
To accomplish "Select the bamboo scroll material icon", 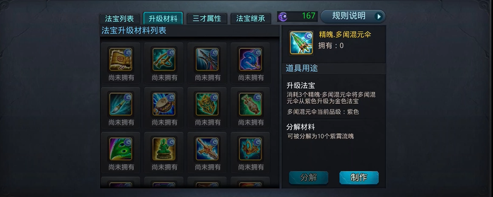I will (121, 59).
